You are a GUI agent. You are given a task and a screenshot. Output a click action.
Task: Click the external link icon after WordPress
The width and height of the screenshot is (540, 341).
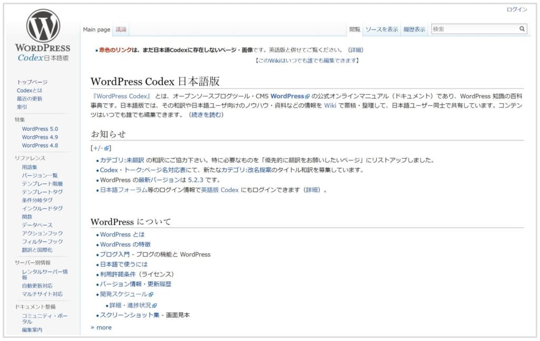click(x=307, y=96)
